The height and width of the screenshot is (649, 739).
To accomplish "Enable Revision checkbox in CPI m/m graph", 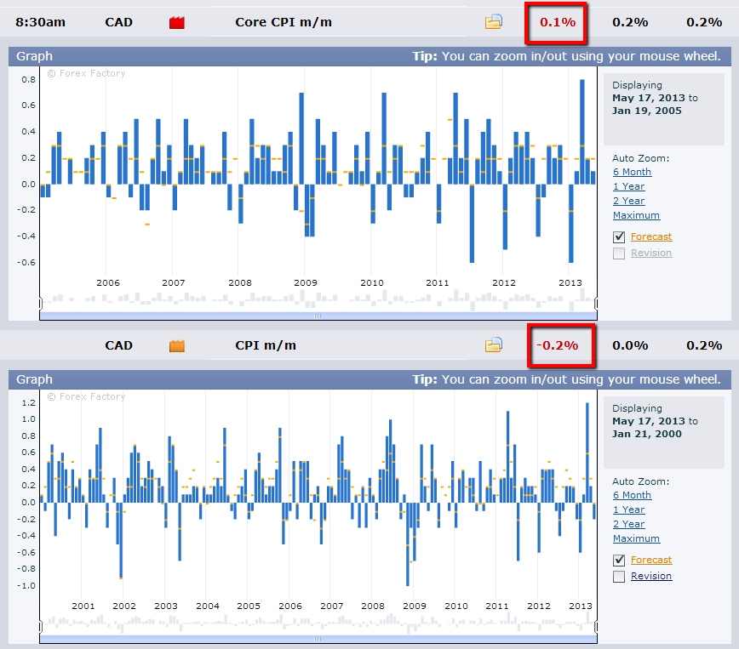I will (x=619, y=577).
